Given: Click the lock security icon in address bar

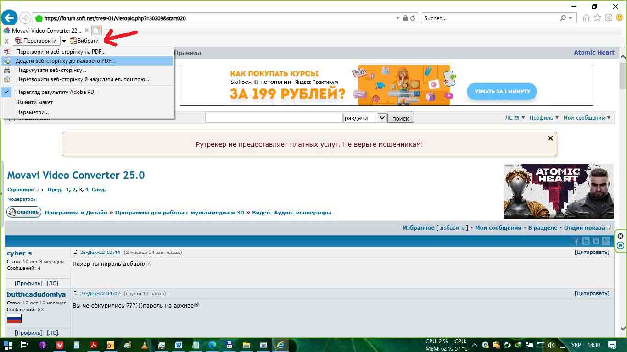Looking at the screenshot, I should tap(405, 18).
